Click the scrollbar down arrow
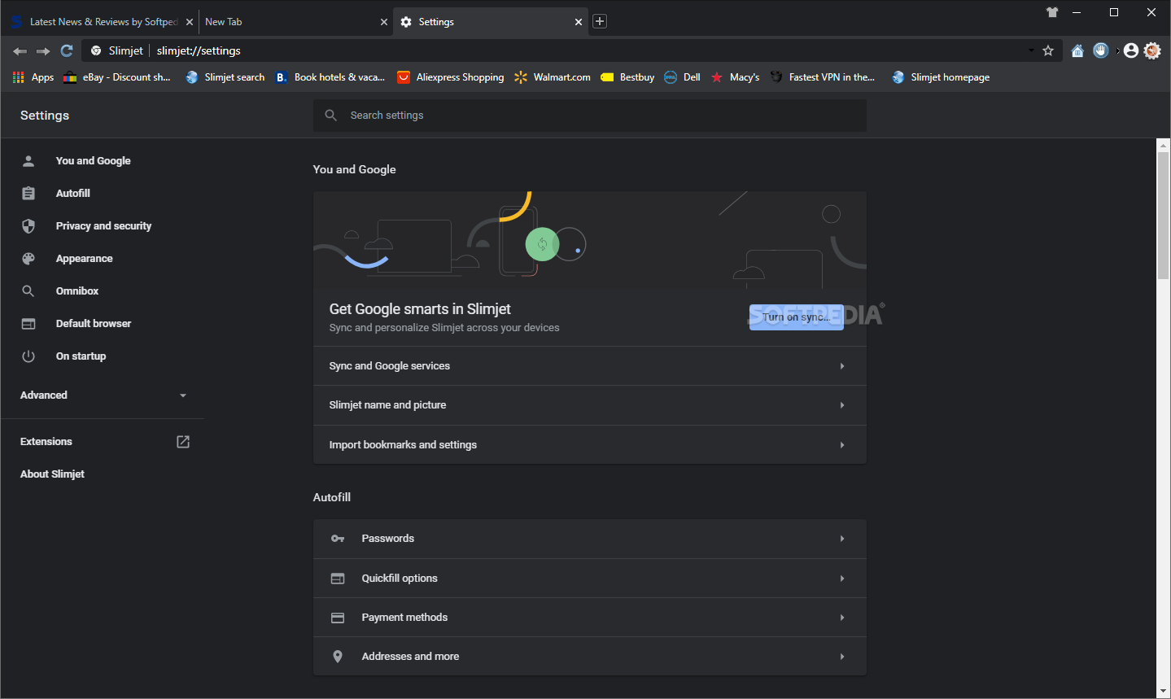Viewport: 1171px width, 699px height. [x=1163, y=692]
